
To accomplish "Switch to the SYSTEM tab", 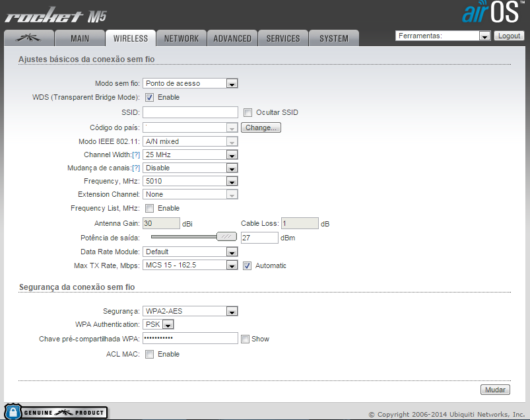I will click(334, 38).
